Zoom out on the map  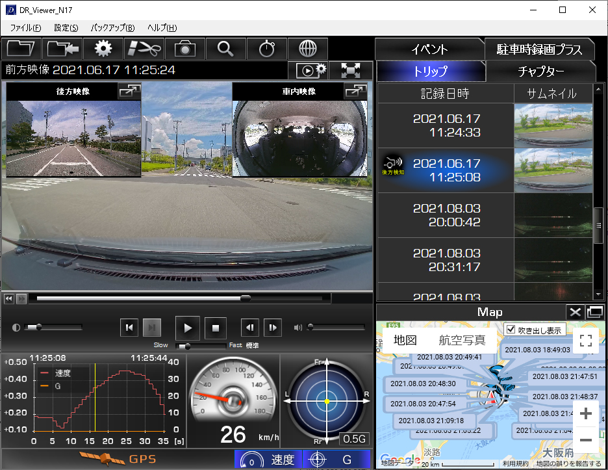(x=585, y=440)
